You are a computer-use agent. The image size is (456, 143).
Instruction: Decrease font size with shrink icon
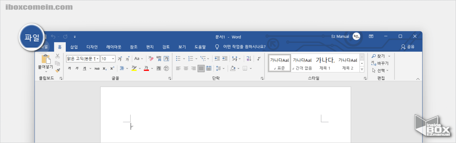(x=127, y=59)
